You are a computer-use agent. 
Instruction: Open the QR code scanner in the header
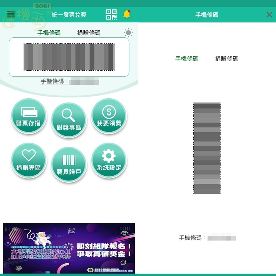pyautogui.click(x=111, y=14)
